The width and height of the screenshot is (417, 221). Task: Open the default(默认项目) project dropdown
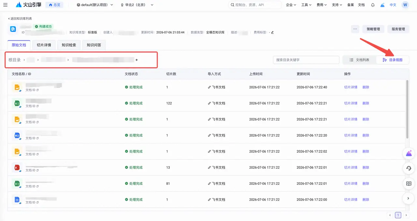pyautogui.click(x=95, y=5)
